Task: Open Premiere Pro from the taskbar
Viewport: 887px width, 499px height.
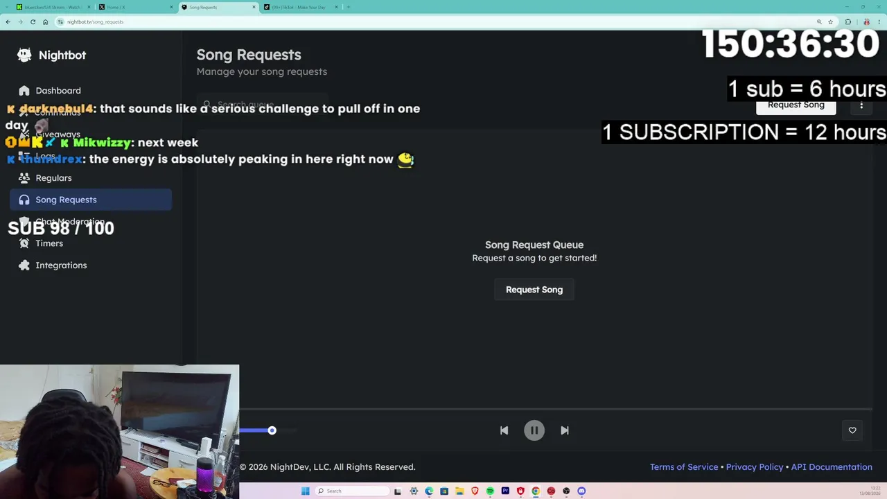Action: click(x=505, y=491)
